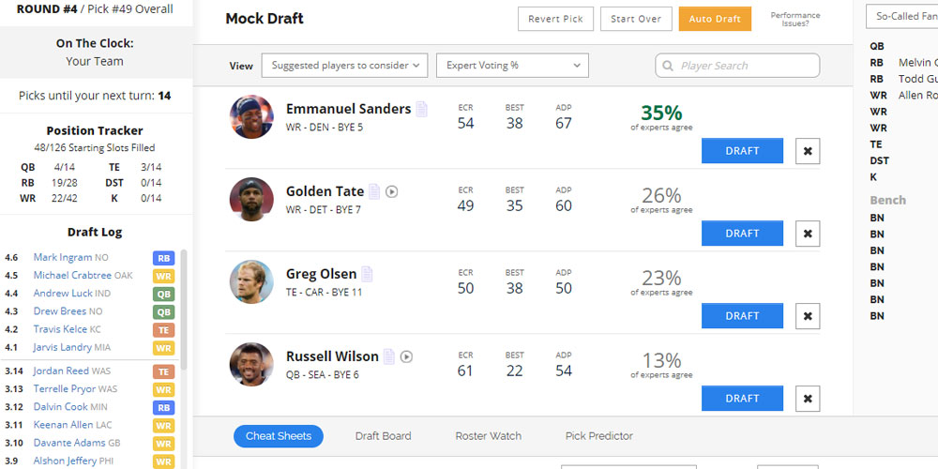Focus the Player Search field
The height and width of the screenshot is (469, 938).
[737, 66]
